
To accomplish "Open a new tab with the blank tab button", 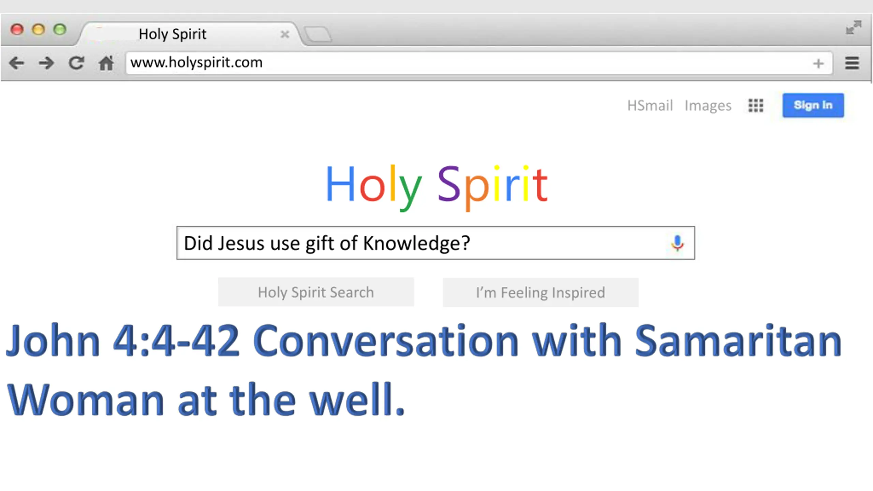I will coord(317,35).
